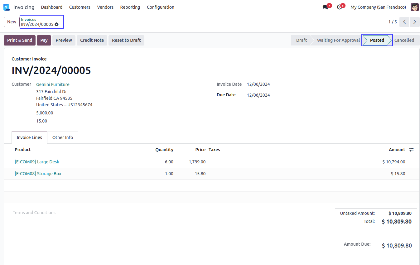Click the Credit Note button

pyautogui.click(x=92, y=40)
